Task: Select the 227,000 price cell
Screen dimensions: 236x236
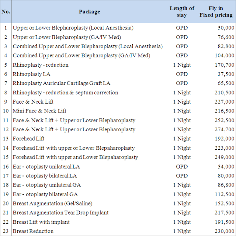Action: point(225,102)
